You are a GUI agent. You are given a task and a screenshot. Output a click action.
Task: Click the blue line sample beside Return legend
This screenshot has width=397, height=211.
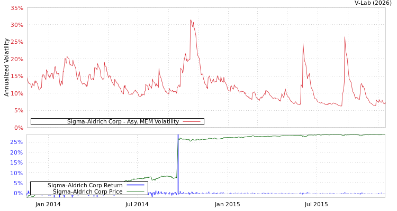click(x=135, y=185)
